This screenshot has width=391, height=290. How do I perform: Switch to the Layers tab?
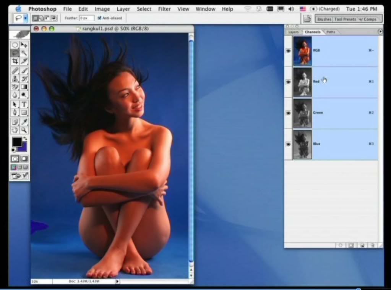tap(294, 32)
